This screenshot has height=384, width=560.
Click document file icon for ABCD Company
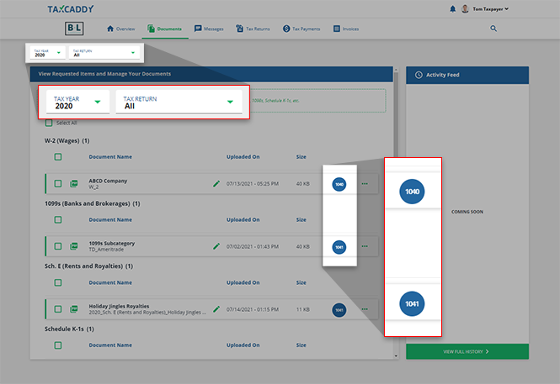pyautogui.click(x=73, y=183)
